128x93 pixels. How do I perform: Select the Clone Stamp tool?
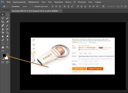3,29
